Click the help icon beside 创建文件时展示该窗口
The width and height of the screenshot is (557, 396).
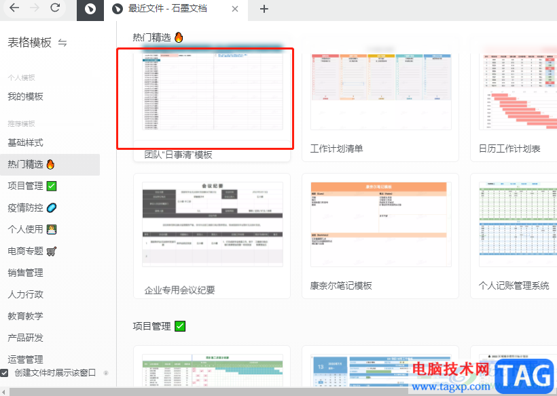point(105,373)
